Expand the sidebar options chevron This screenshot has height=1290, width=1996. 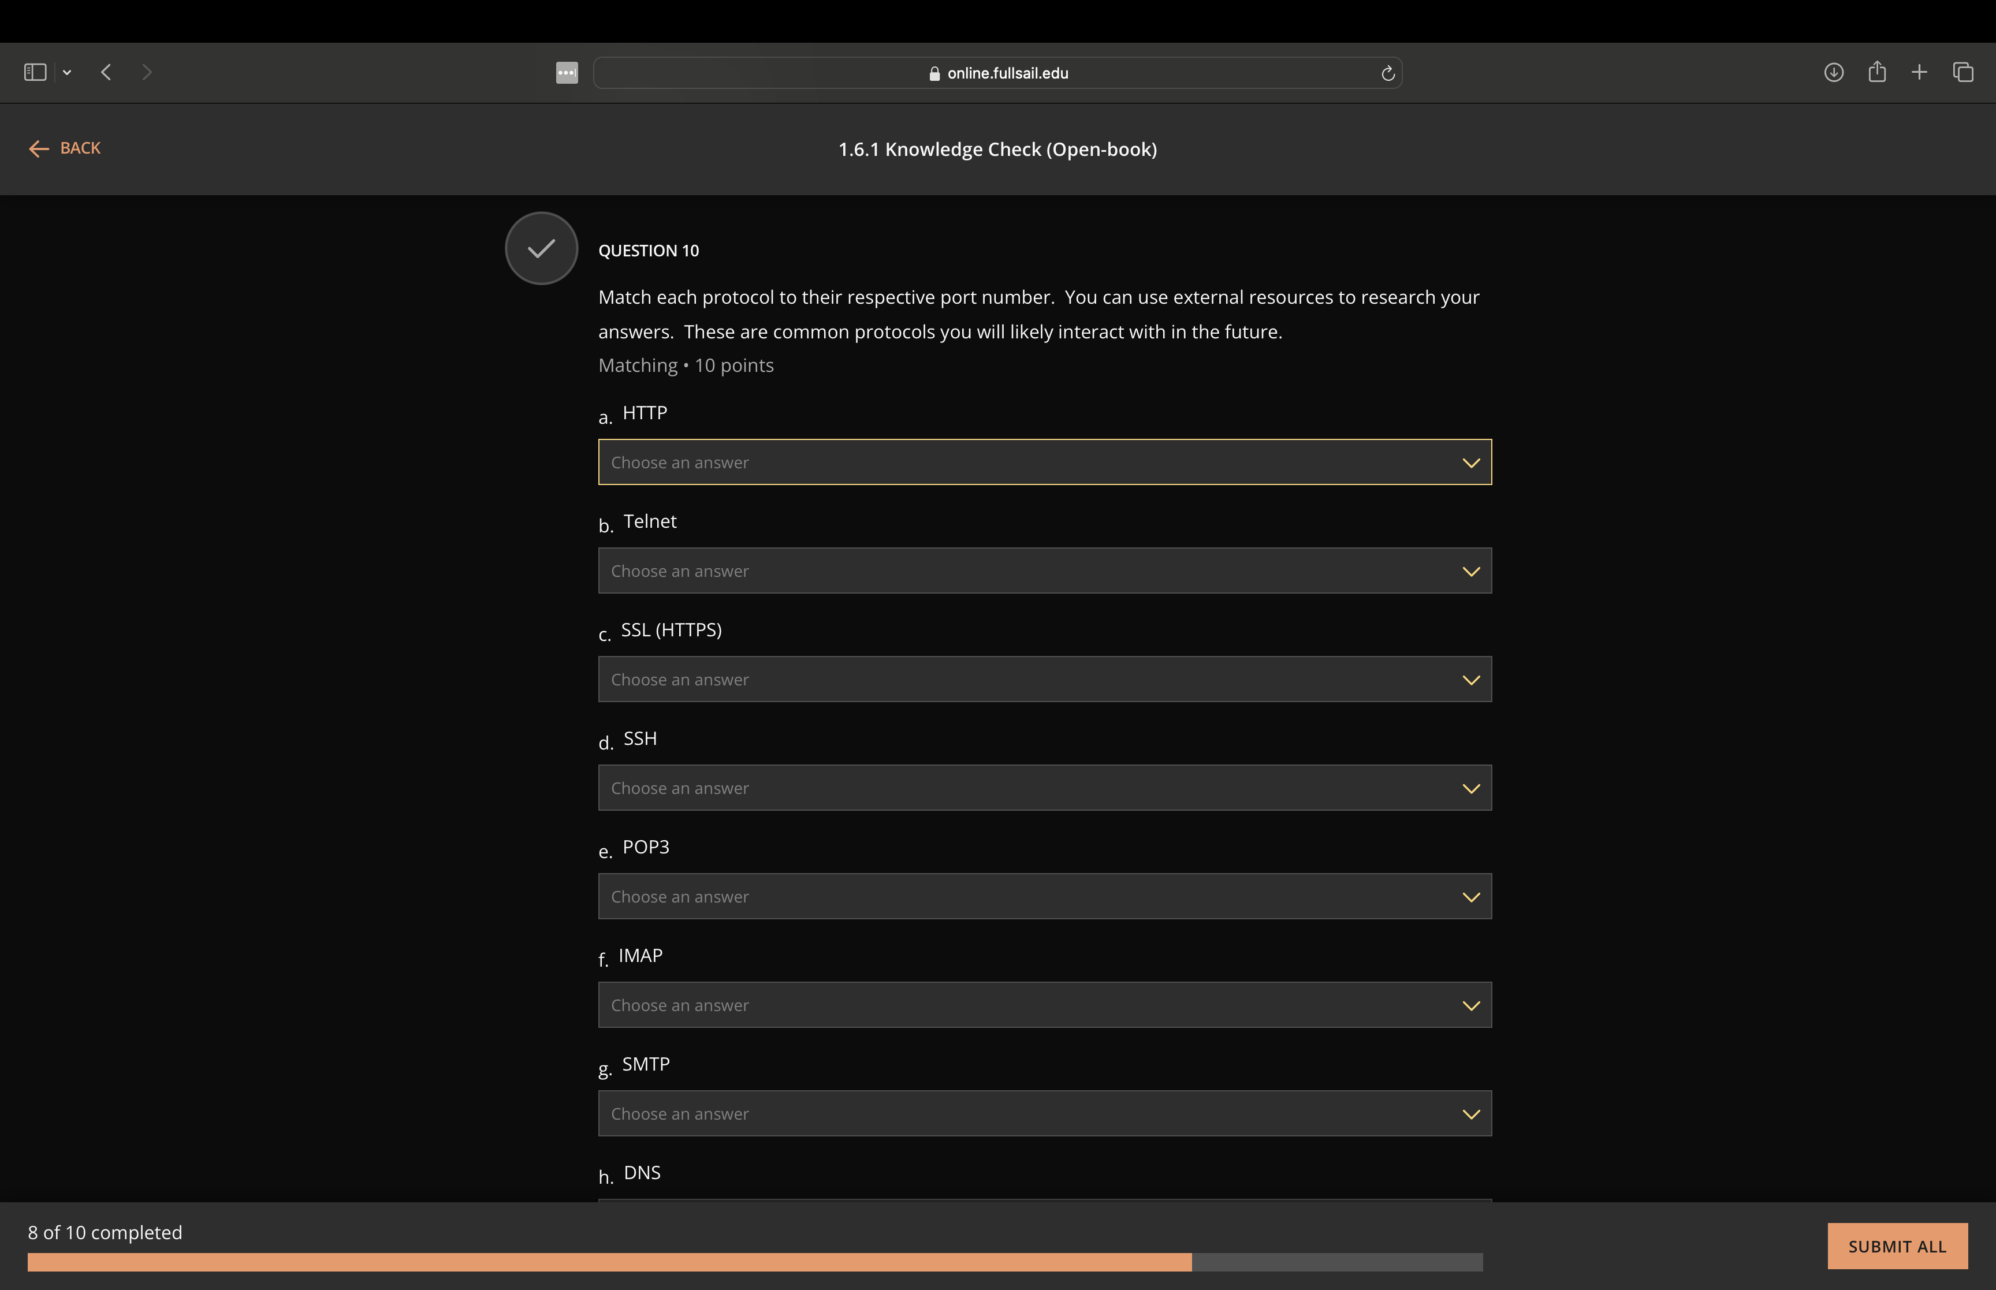pyautogui.click(x=67, y=72)
